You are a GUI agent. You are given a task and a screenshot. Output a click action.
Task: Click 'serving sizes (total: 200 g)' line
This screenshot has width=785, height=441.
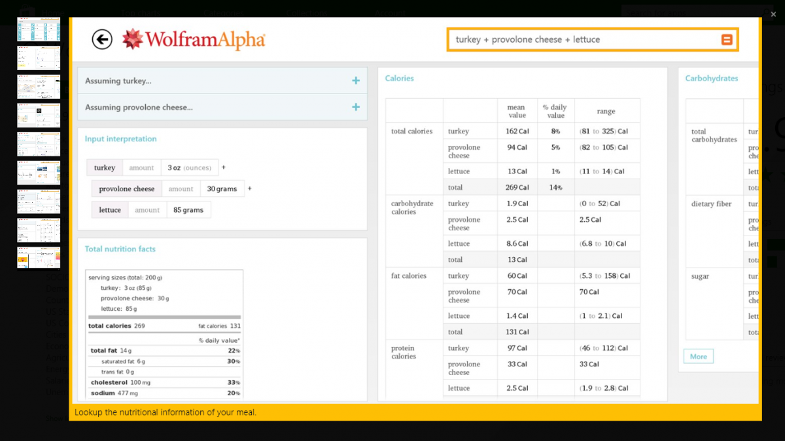tap(126, 277)
